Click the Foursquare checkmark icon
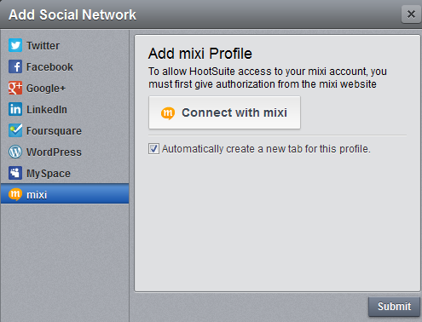This screenshot has width=422, height=322. point(15,130)
